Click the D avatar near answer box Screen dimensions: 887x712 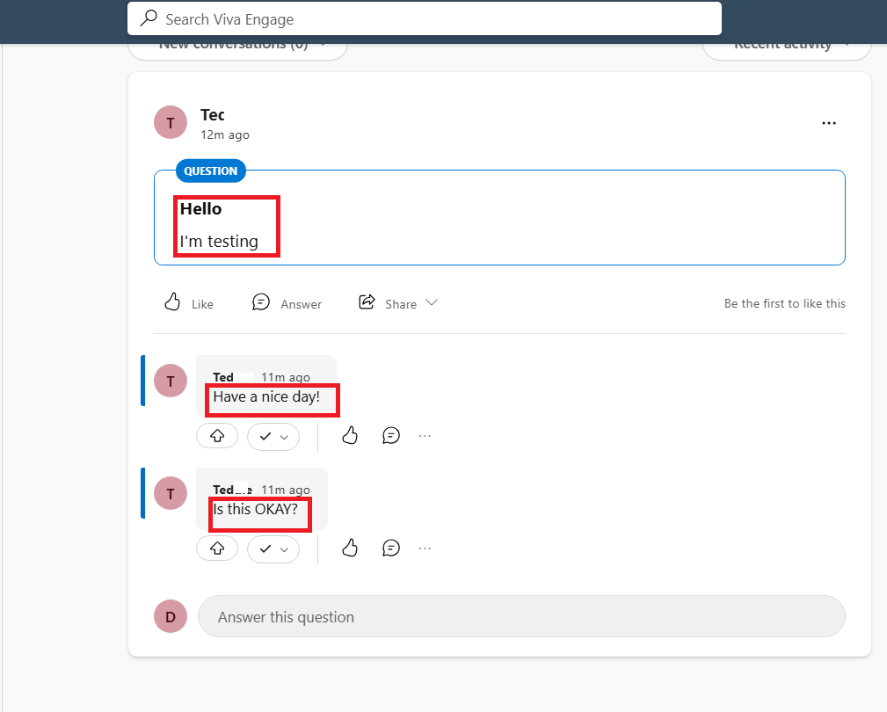[x=171, y=616]
